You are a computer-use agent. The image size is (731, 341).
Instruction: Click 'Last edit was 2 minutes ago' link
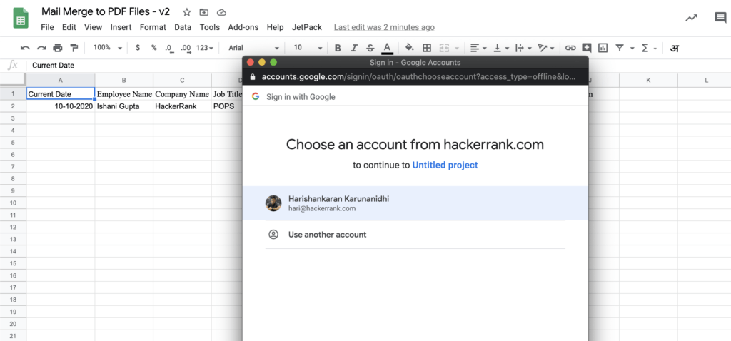[384, 28]
